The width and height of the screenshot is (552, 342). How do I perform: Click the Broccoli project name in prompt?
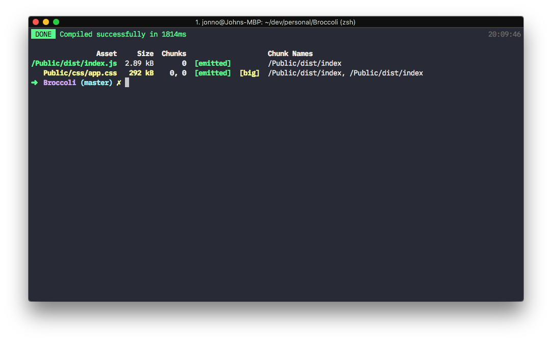[x=60, y=82]
